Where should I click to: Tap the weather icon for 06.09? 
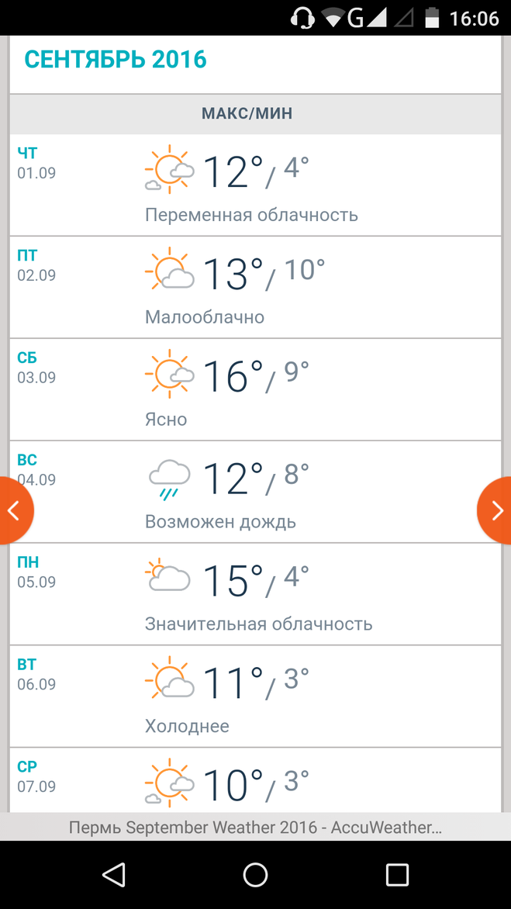pos(169,679)
